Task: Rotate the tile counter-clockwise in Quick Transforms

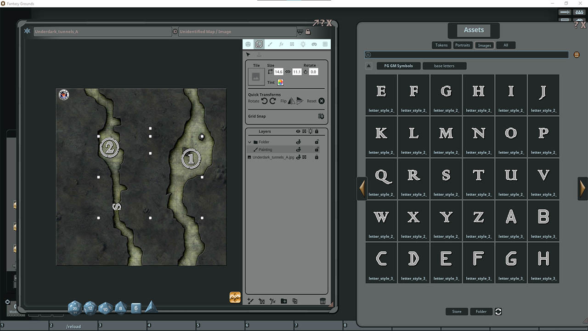Action: click(x=264, y=101)
